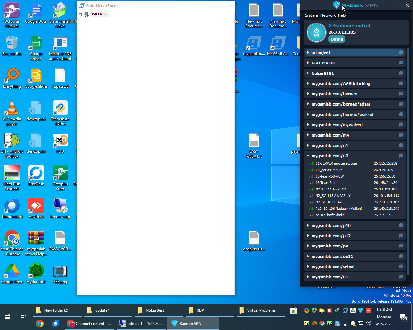The width and height of the screenshot is (413, 330).
Task: Select the Hydra Tool desktop icon
Action: pyautogui.click(x=36, y=274)
